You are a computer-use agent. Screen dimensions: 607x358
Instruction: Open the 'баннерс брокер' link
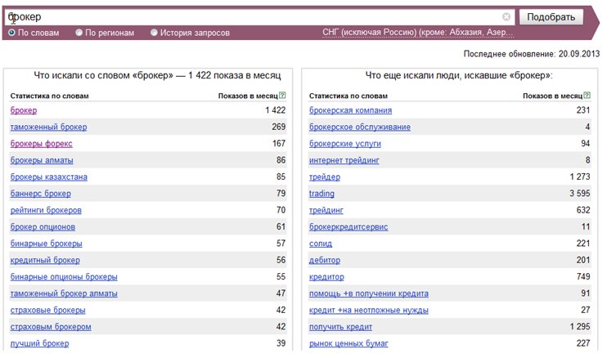41,194
